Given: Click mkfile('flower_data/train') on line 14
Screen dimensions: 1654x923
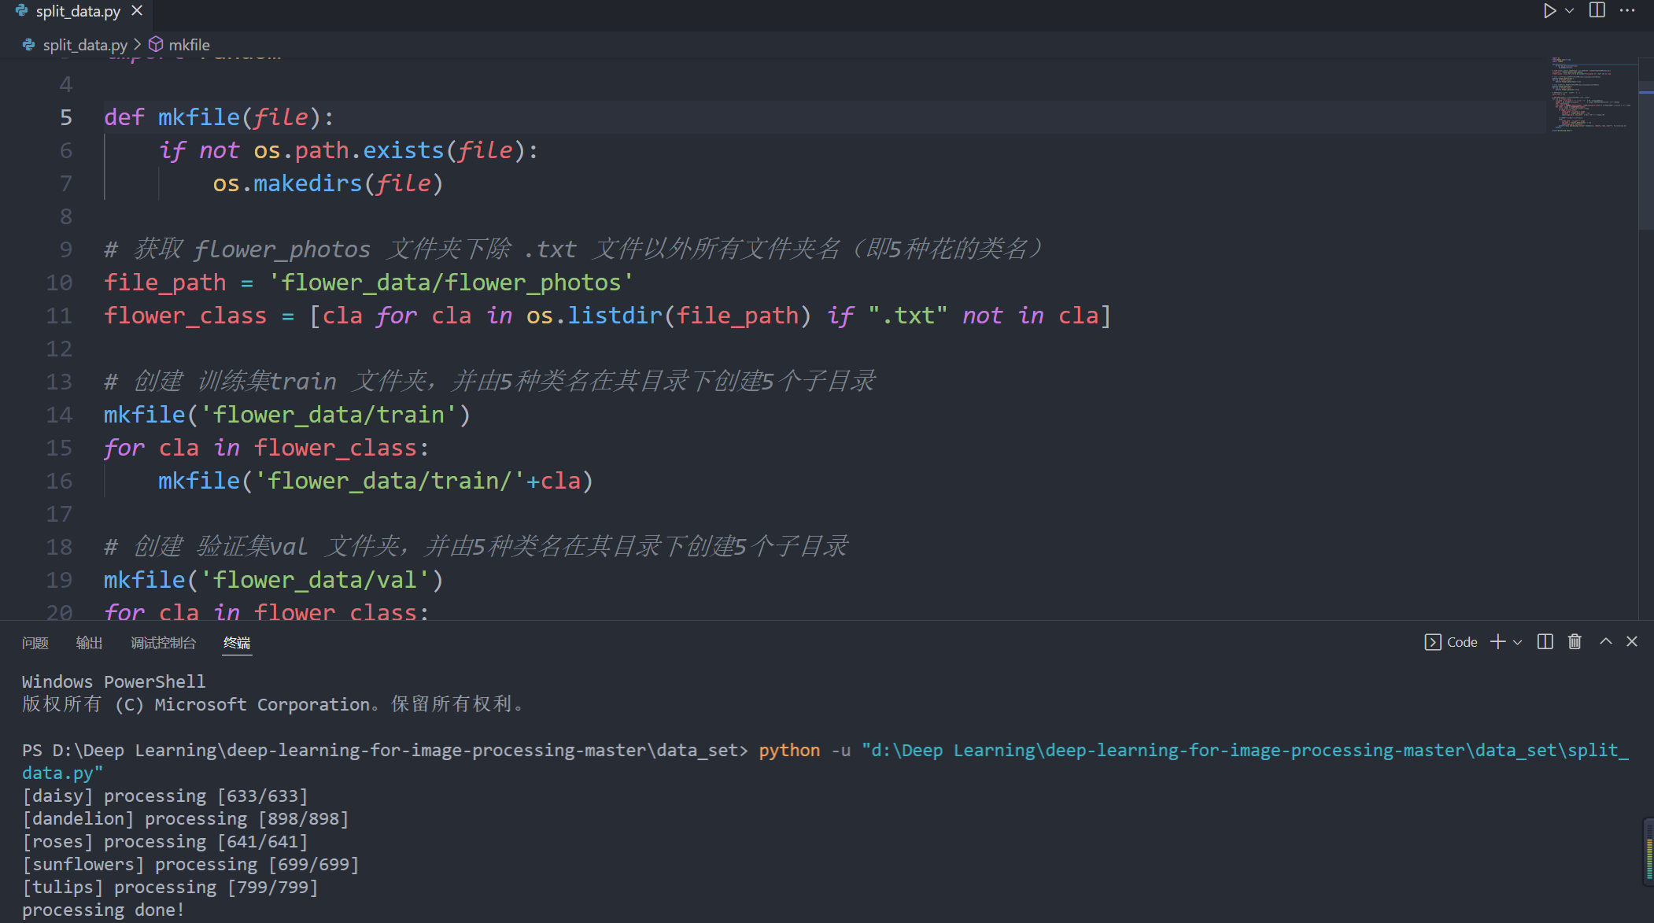Looking at the screenshot, I should coord(287,415).
